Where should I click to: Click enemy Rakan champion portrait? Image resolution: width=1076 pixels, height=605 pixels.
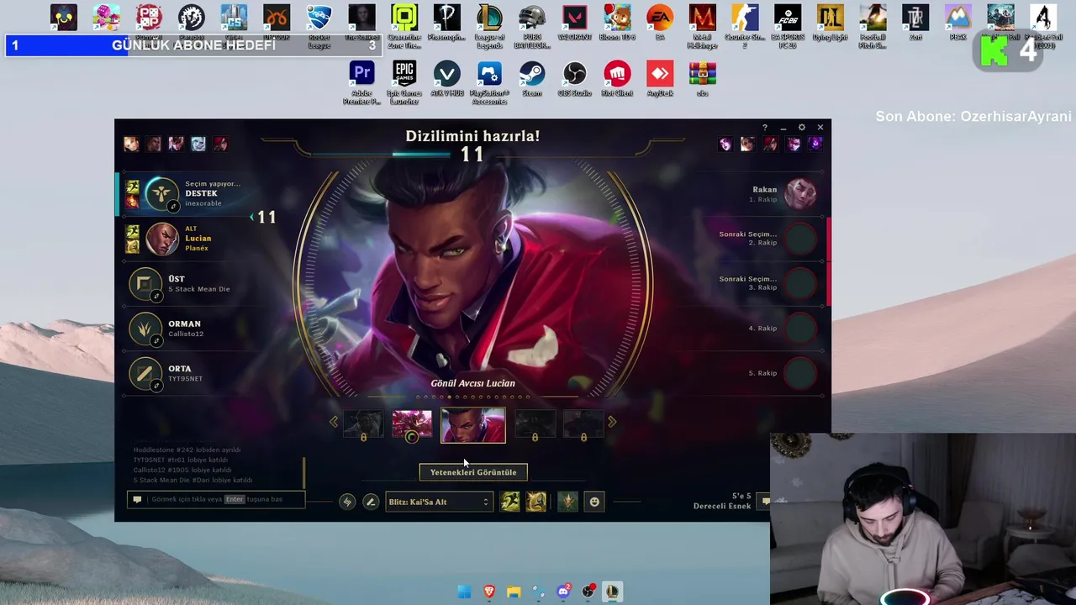[800, 194]
